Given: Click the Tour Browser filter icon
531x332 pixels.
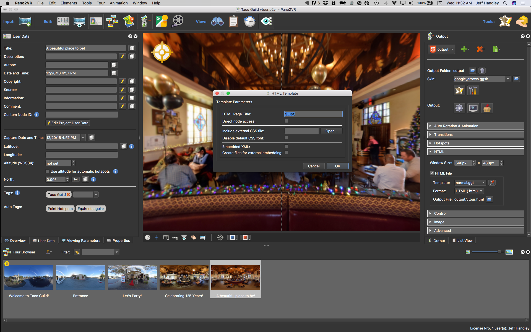Looking at the screenshot, I should coord(76,252).
